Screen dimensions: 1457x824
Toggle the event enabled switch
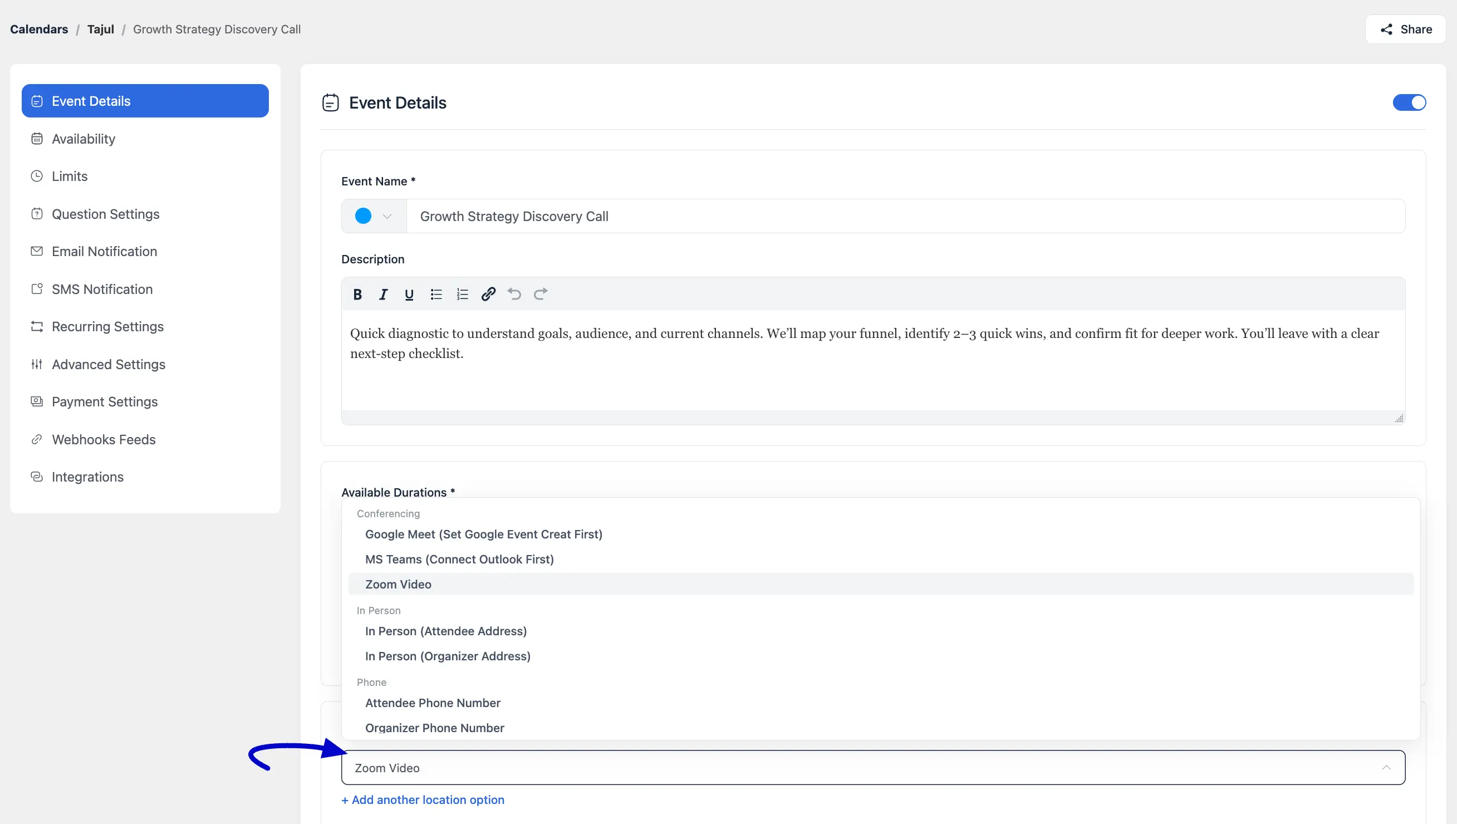(1409, 102)
